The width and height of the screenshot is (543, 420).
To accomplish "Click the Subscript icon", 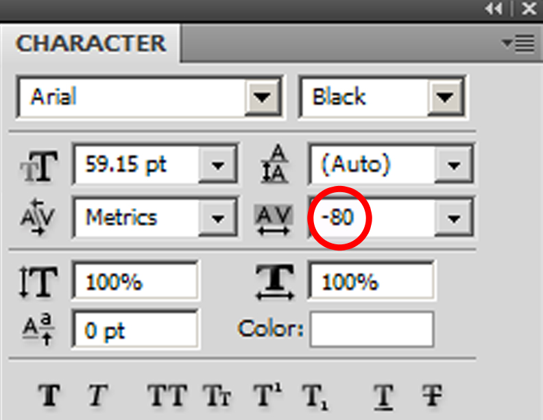I will click(x=315, y=397).
